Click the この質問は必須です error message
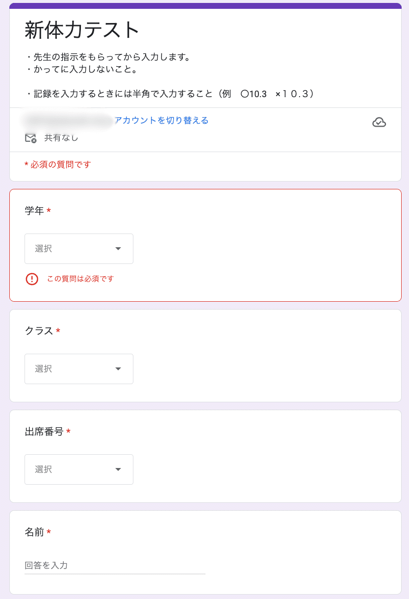 80,279
